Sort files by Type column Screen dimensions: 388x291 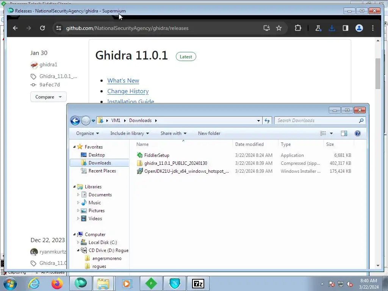(301, 144)
